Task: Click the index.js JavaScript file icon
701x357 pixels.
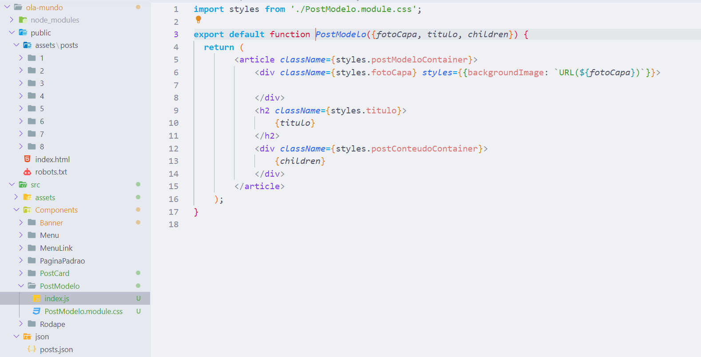Action: tap(37, 299)
